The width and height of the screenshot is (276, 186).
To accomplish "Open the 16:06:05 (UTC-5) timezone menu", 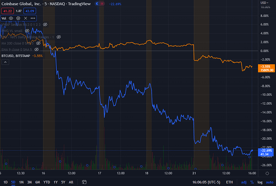I will pyautogui.click(x=206, y=182).
